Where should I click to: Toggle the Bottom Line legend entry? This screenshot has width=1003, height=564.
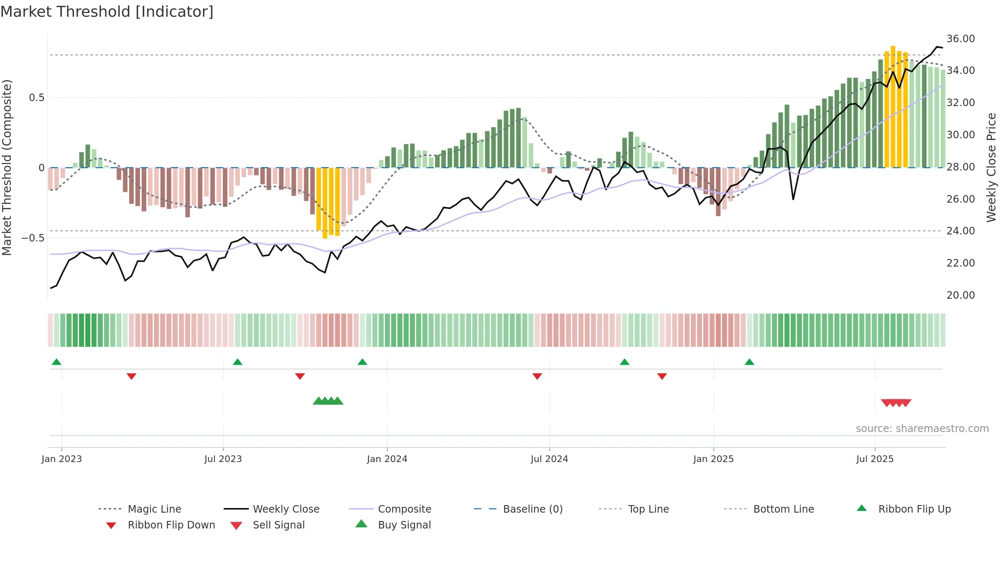click(x=769, y=509)
